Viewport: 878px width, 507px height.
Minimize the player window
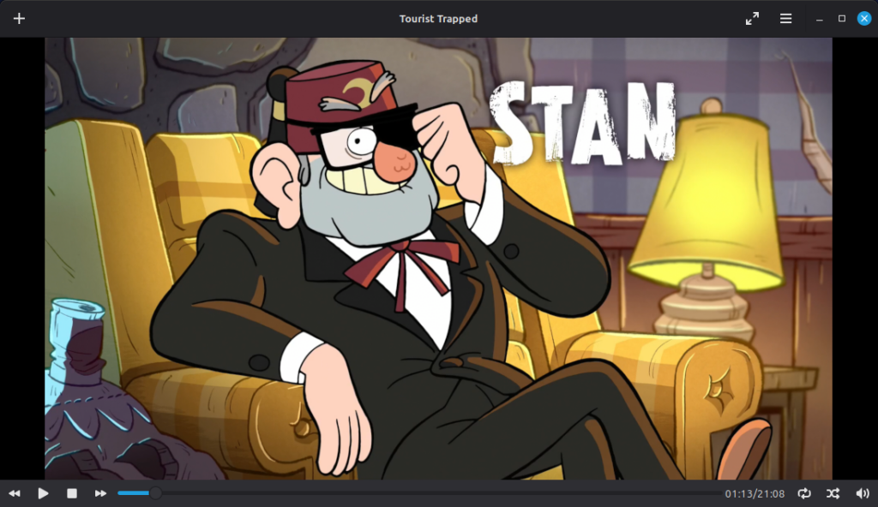point(820,19)
